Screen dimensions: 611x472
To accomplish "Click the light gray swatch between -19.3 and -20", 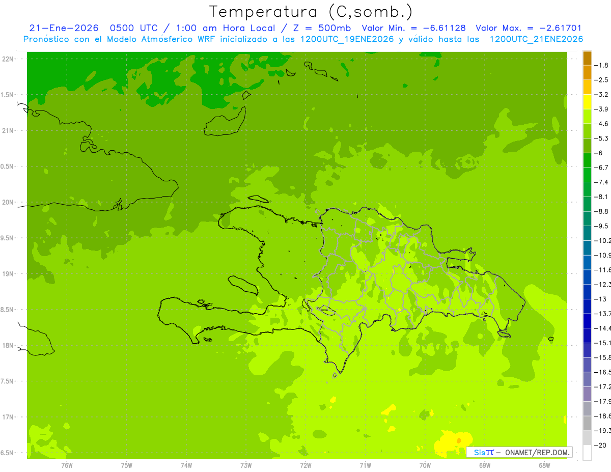I will (x=587, y=438).
